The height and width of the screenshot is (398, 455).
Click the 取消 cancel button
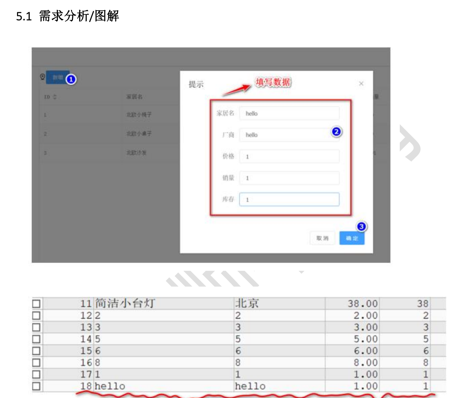[322, 238]
